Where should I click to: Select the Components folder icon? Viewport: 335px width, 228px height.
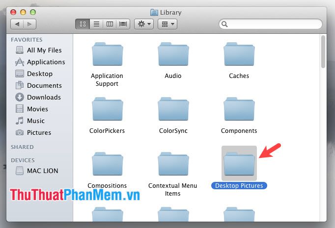coord(239,109)
